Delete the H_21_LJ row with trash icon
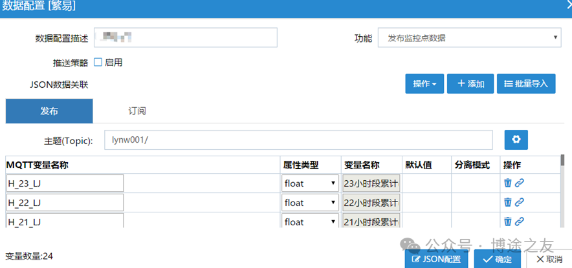Image resolution: width=572 pixels, height=268 pixels. click(x=507, y=221)
